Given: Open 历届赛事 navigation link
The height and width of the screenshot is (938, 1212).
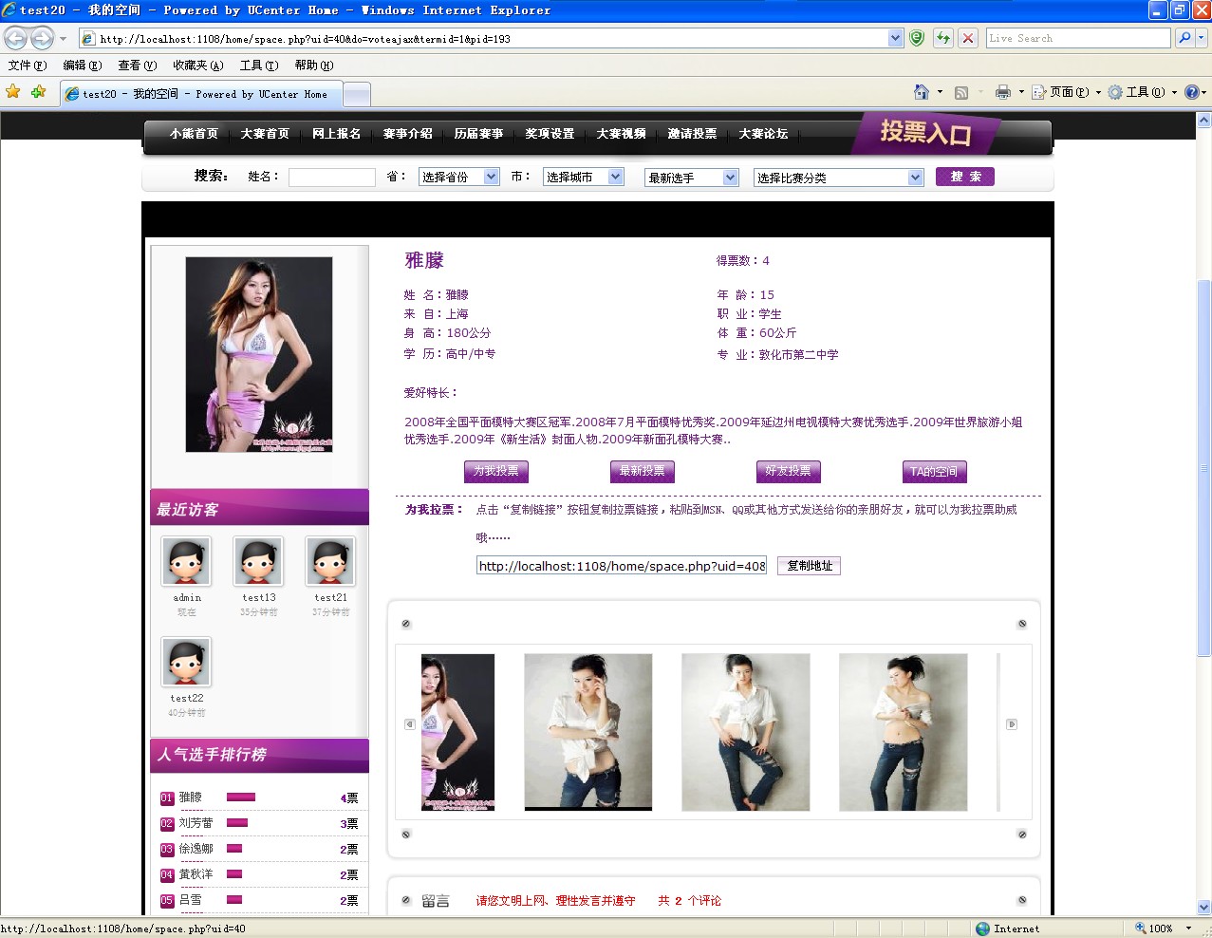Looking at the screenshot, I should click(479, 134).
